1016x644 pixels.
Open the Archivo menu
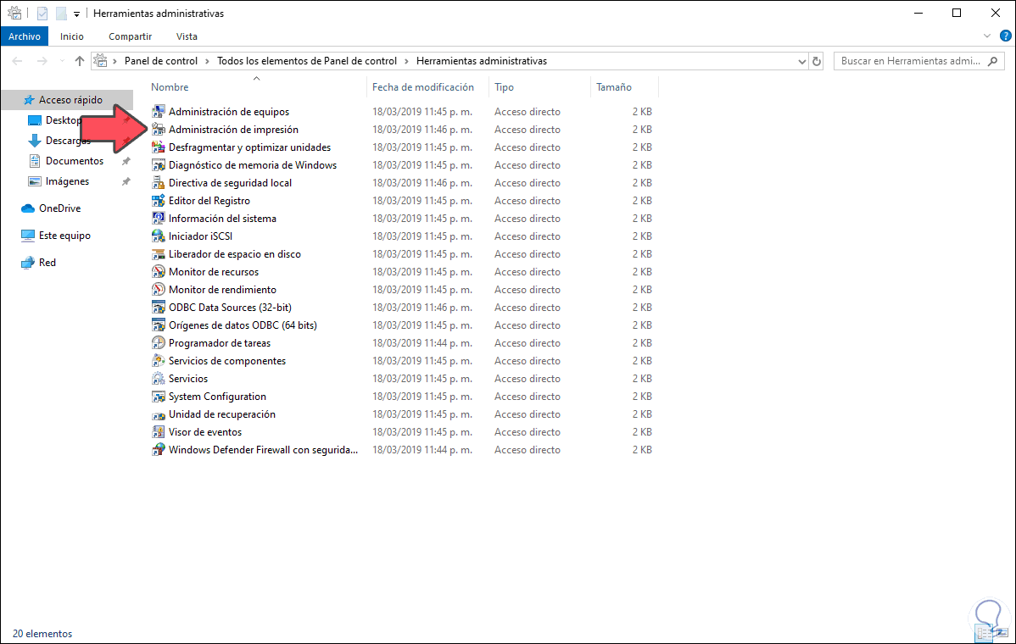point(25,36)
